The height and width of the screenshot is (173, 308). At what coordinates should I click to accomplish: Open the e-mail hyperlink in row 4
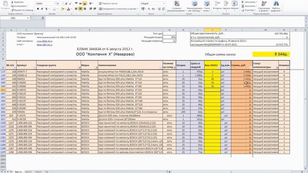click(45, 45)
